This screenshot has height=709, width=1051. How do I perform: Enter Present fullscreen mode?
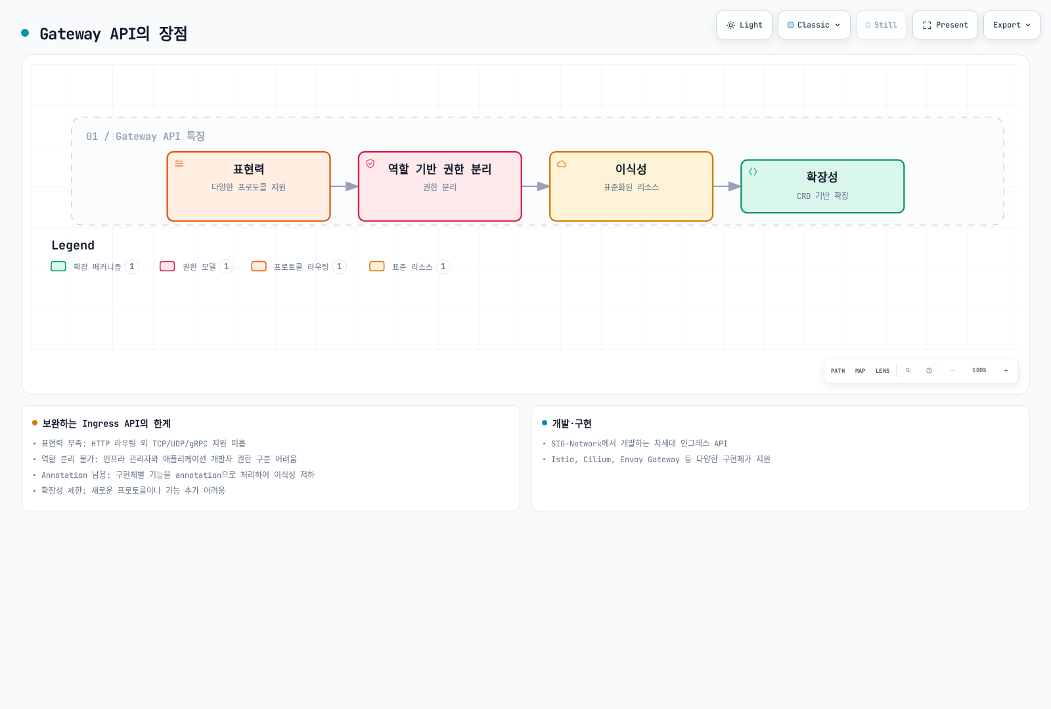click(945, 25)
